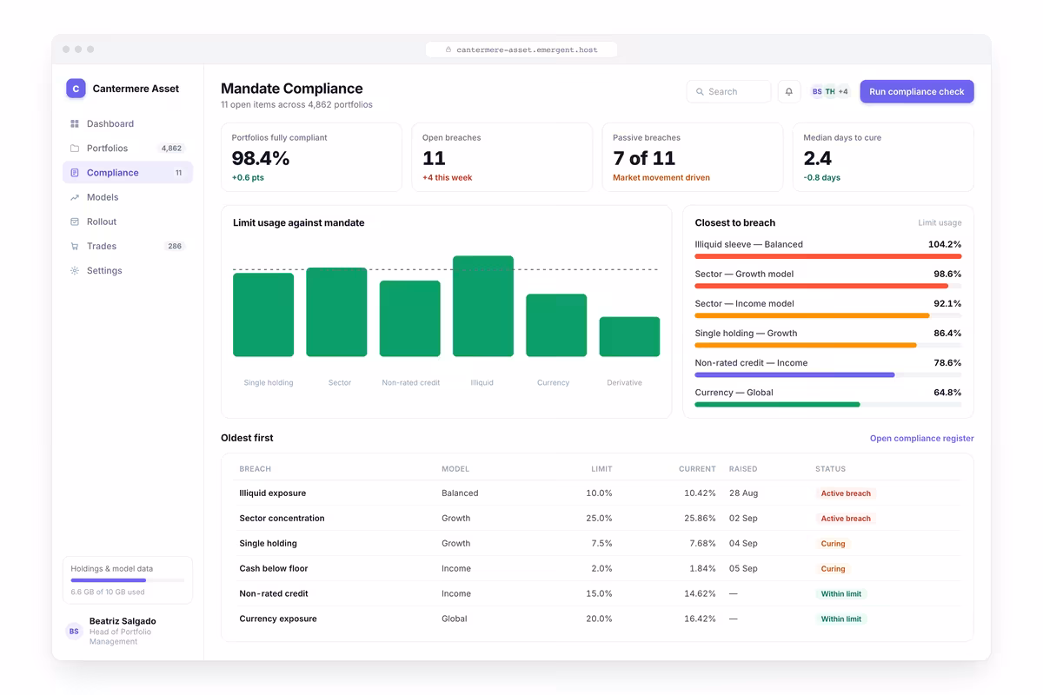Click the Sector concentration row name

(x=282, y=519)
